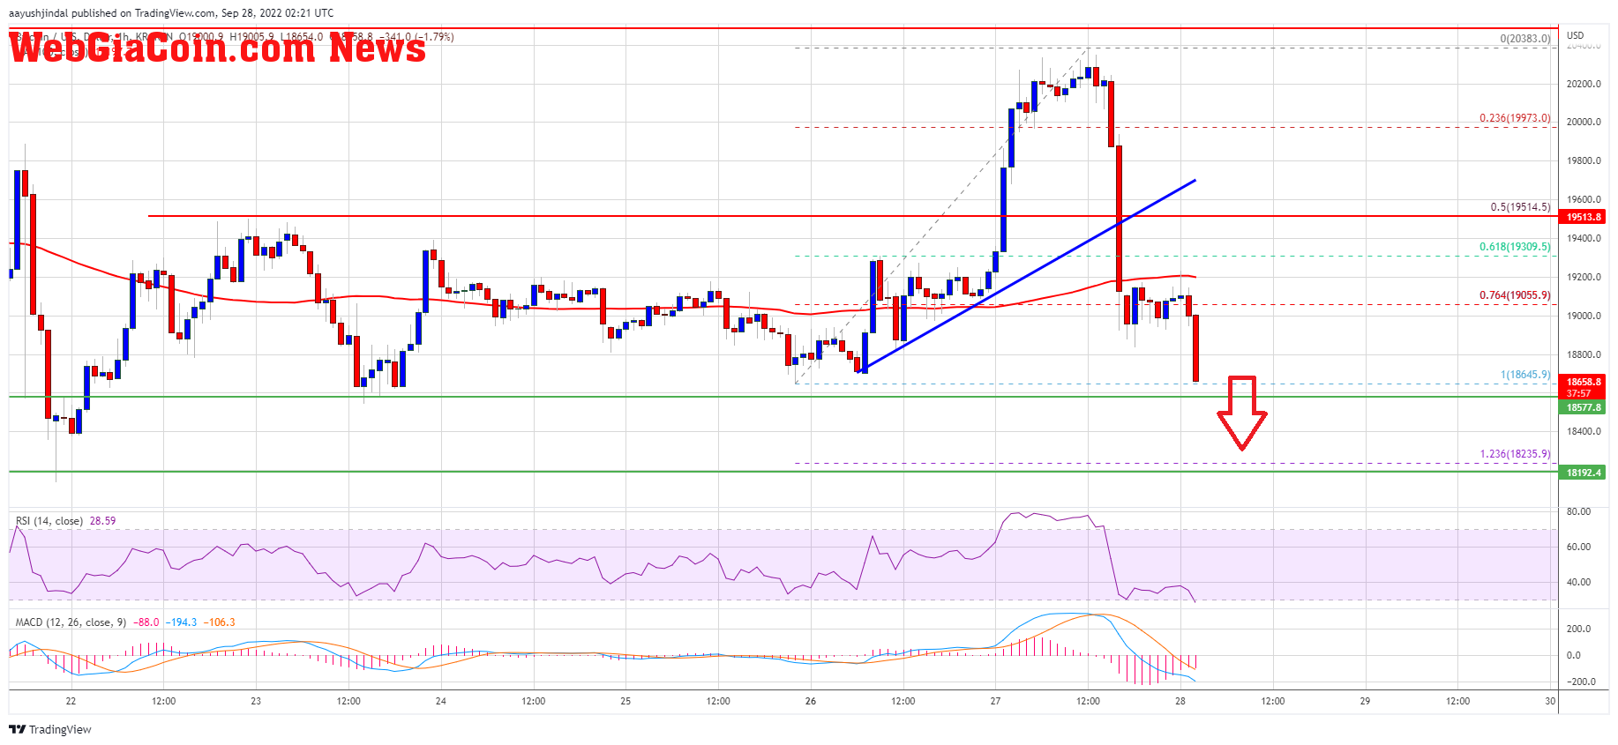Click date 29 on the time axis
The width and height of the screenshot is (1618, 745).
[x=1365, y=701]
